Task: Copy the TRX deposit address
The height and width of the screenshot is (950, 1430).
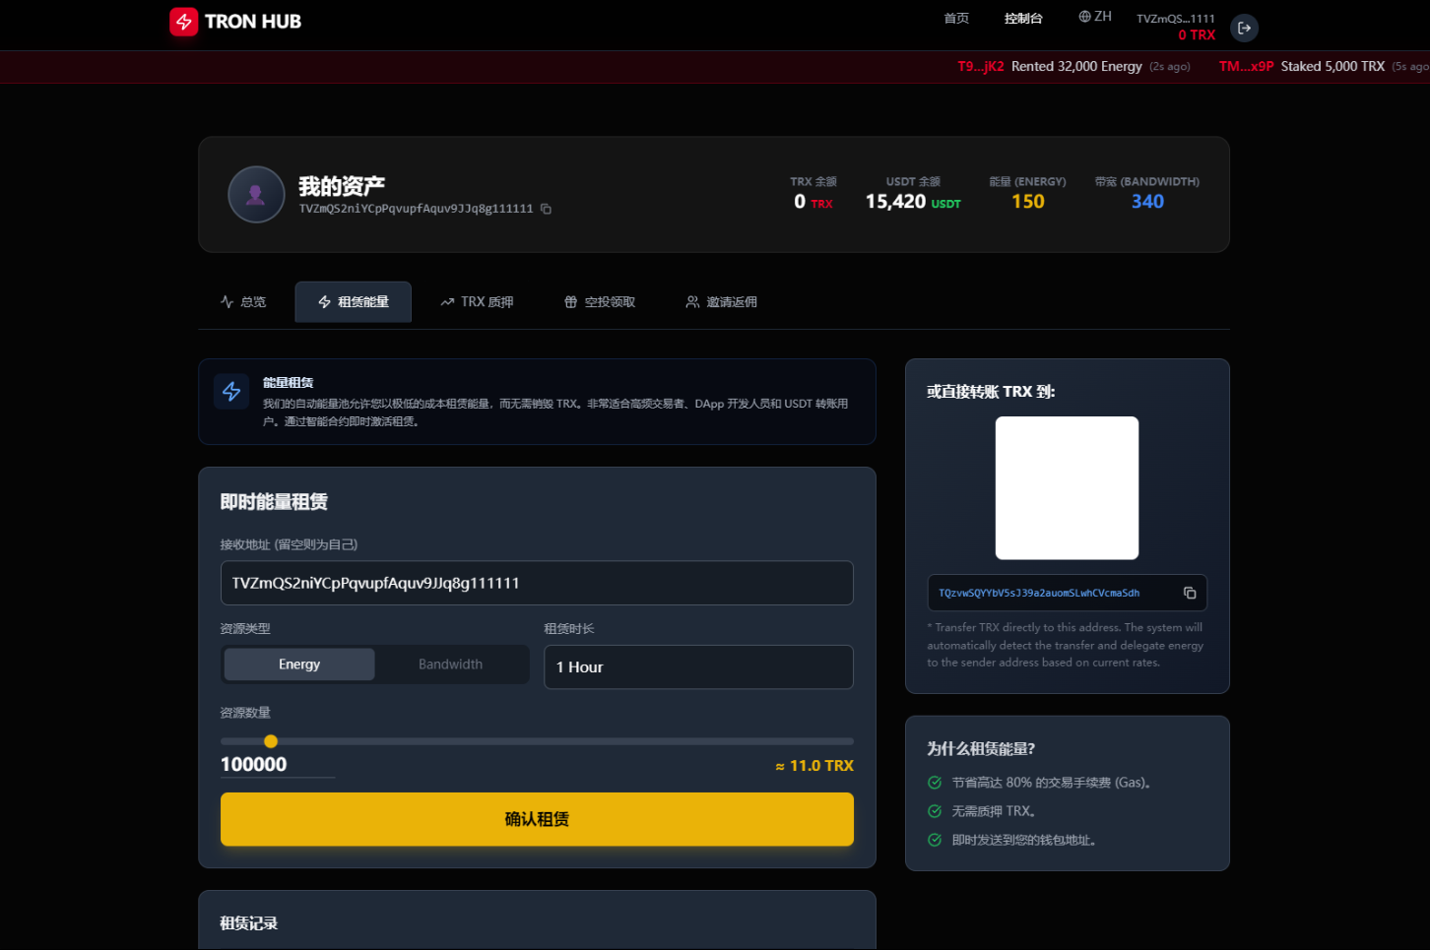Action: coord(1189,593)
